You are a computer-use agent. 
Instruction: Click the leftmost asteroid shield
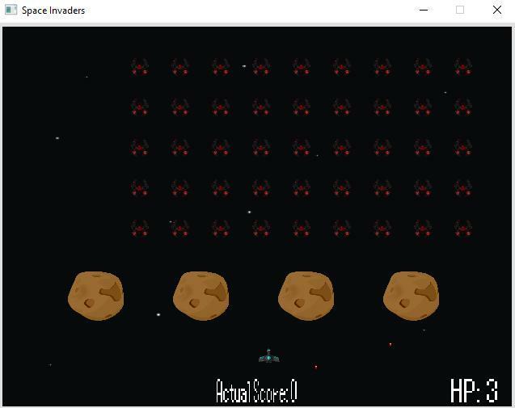pyautogui.click(x=96, y=296)
